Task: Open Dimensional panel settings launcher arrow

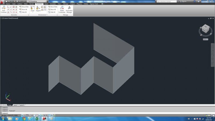Action: coord(57,15)
